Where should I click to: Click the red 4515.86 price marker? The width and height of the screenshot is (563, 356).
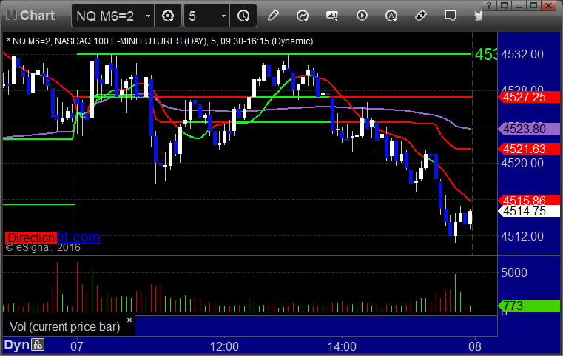click(529, 200)
